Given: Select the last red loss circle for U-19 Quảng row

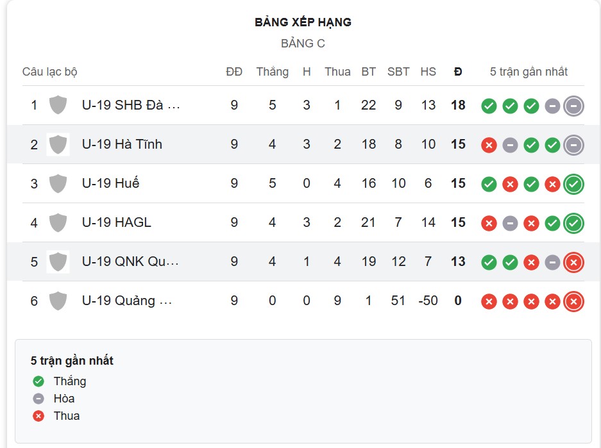Looking at the screenshot, I should (573, 301).
